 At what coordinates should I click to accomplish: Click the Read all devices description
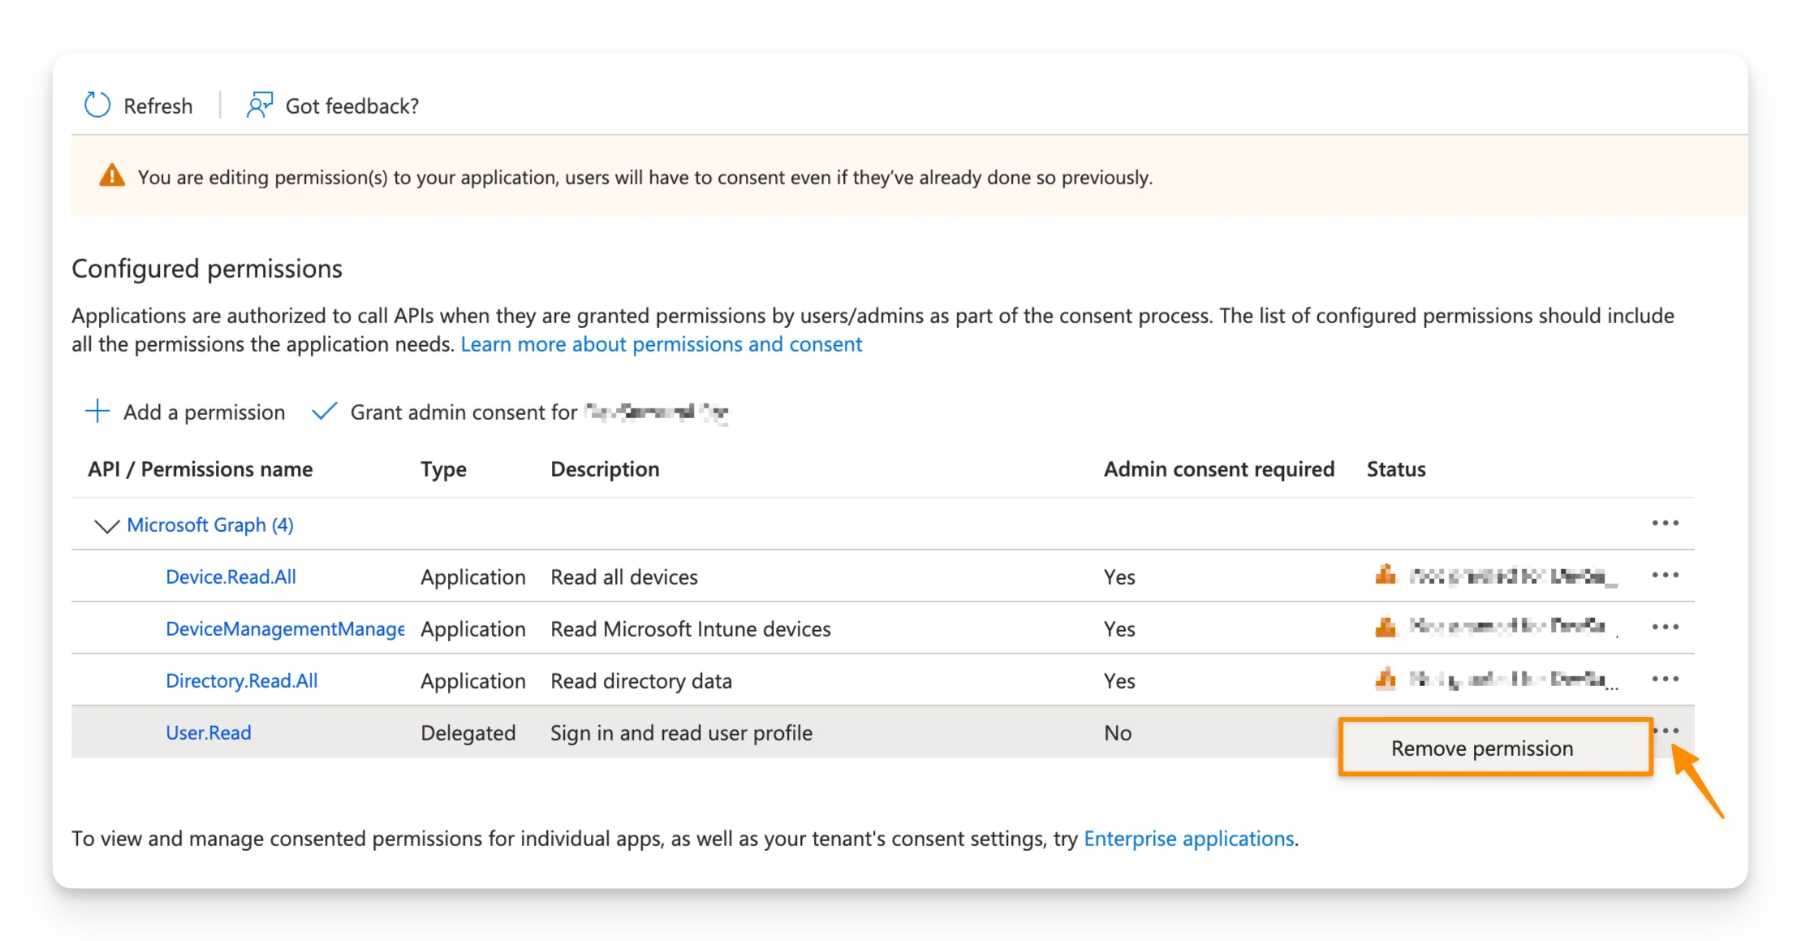[624, 576]
